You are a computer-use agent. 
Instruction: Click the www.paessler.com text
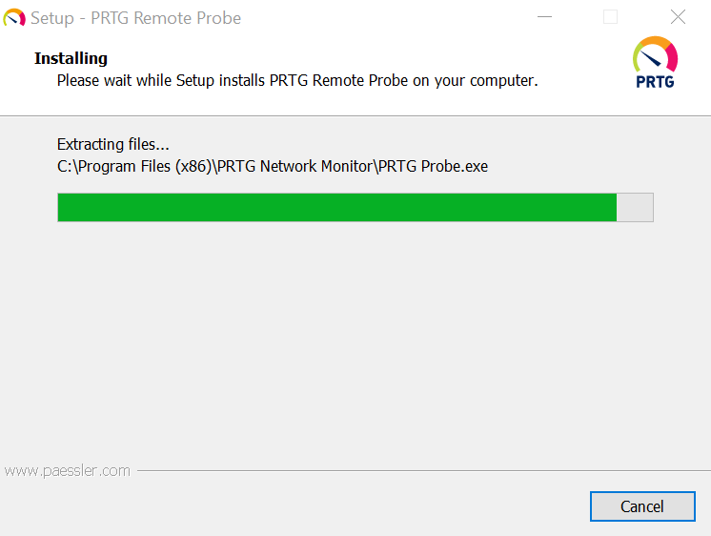pyautogui.click(x=67, y=470)
